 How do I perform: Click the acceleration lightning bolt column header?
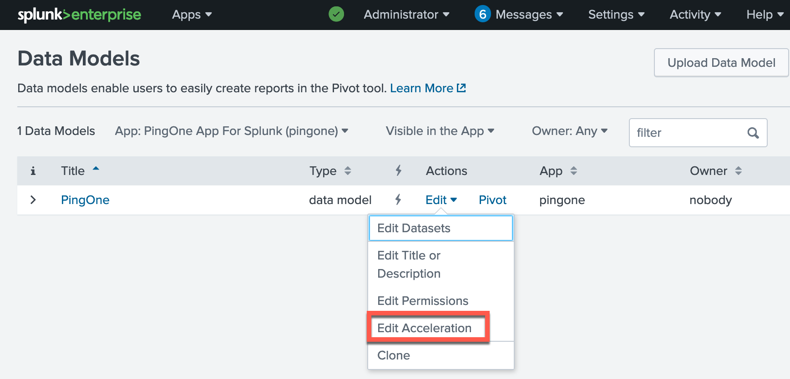(399, 170)
